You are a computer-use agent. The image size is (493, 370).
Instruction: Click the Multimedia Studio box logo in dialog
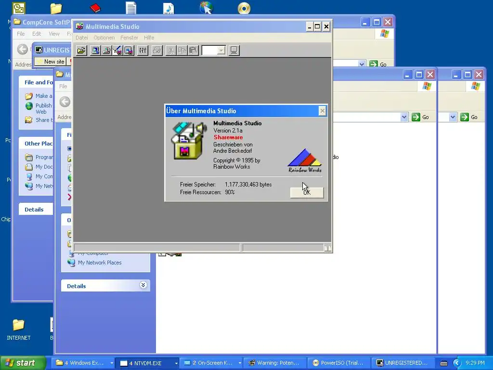click(x=189, y=140)
